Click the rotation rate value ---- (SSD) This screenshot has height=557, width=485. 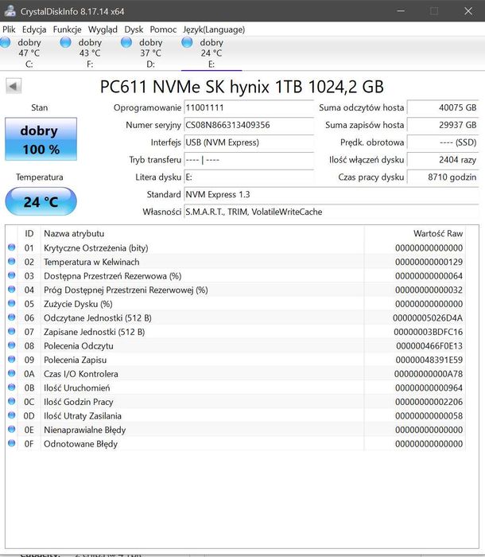tap(443, 142)
